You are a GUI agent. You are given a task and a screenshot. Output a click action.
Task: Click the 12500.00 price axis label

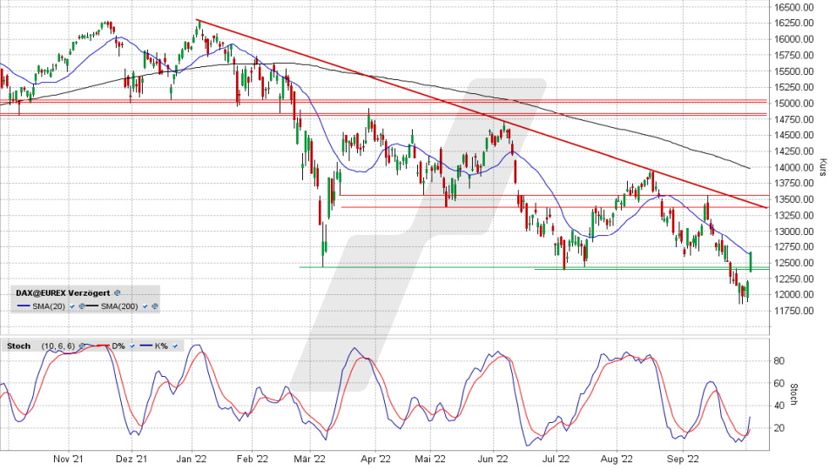click(x=794, y=263)
